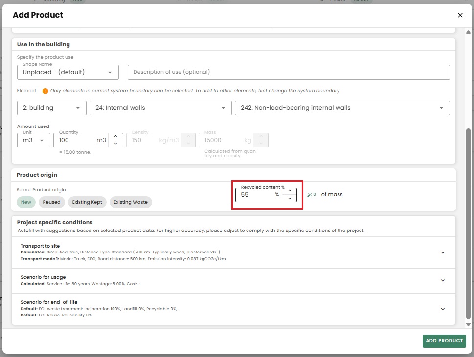Decrease Recycled content percentage with down arrow
Image resolution: width=474 pixels, height=357 pixels.
(x=289, y=198)
